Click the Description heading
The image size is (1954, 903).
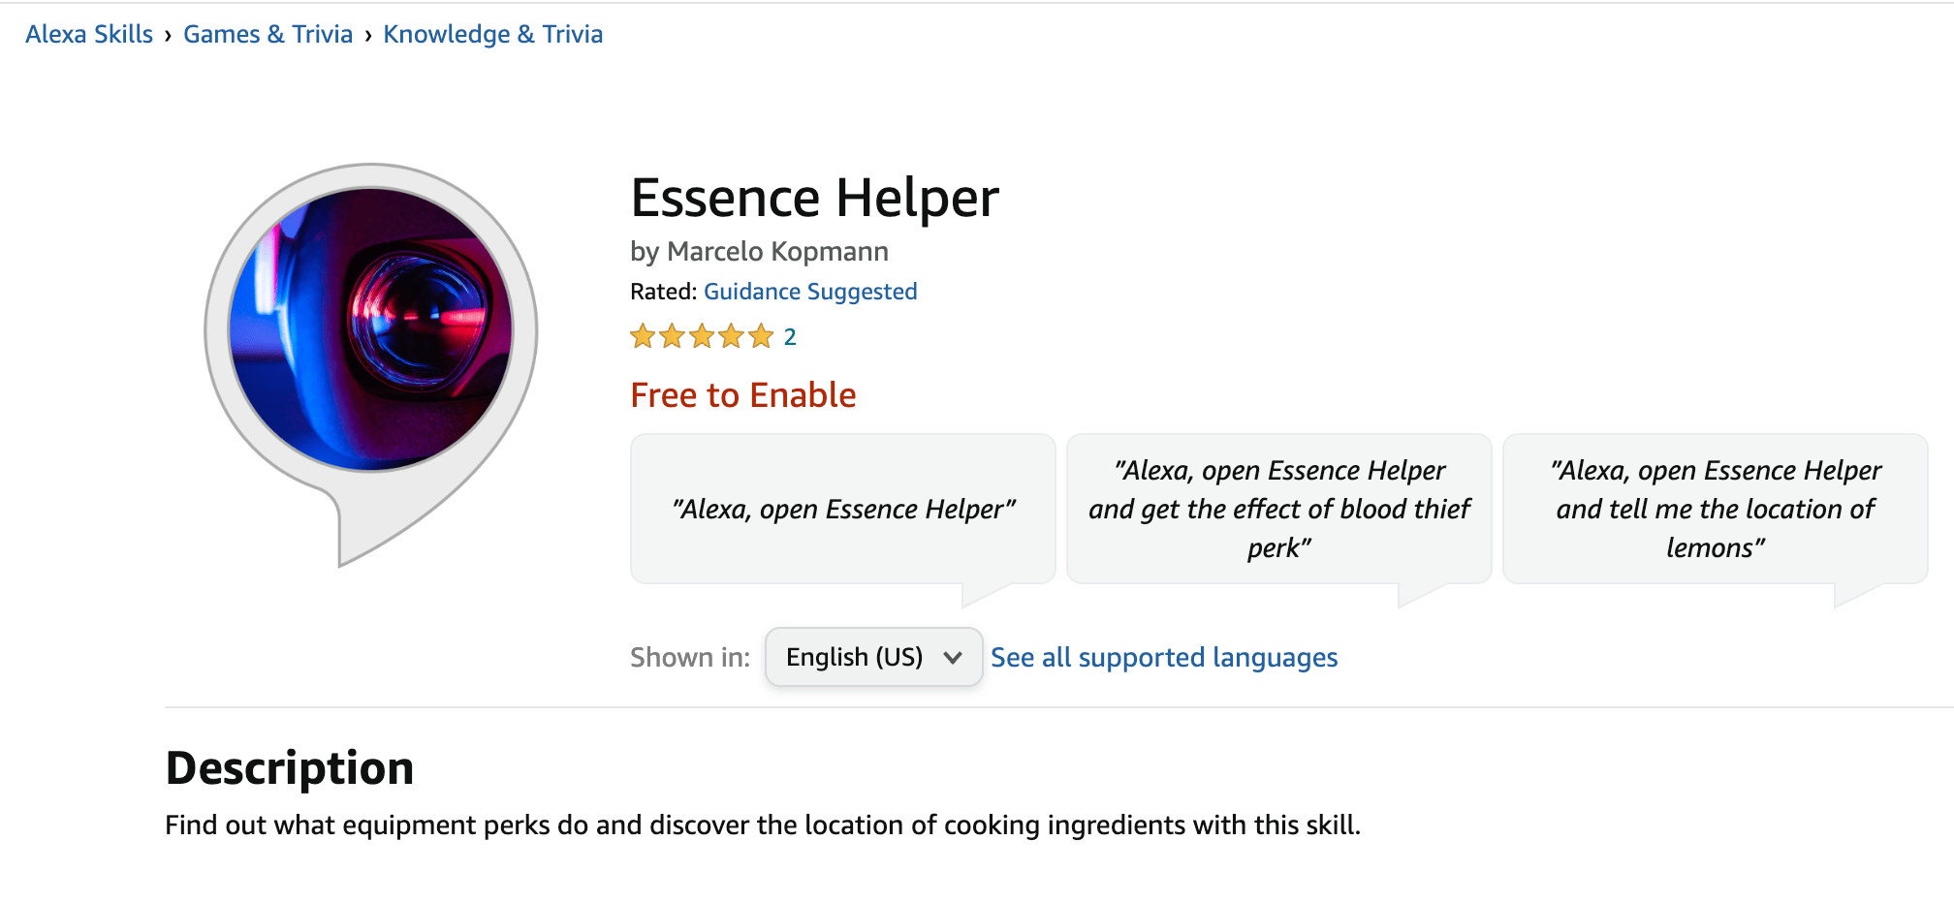click(289, 766)
